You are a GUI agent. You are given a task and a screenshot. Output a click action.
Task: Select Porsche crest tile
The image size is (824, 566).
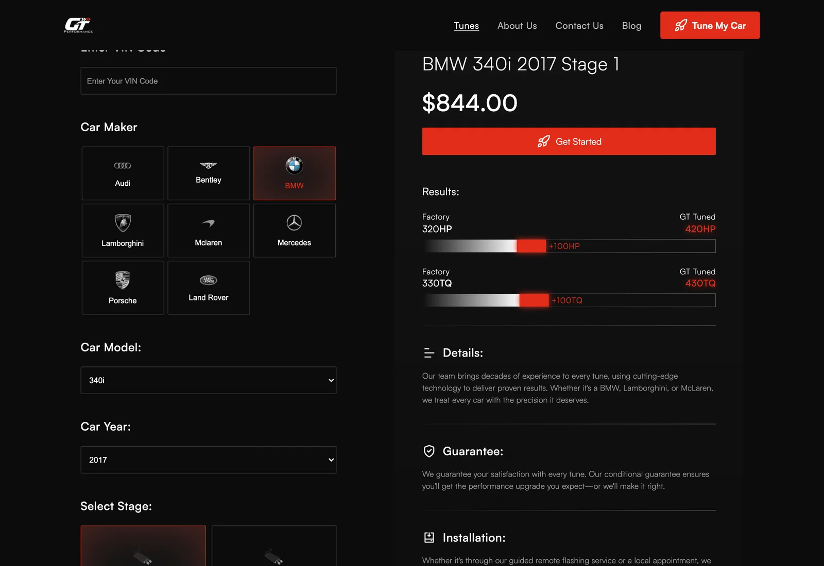(123, 288)
